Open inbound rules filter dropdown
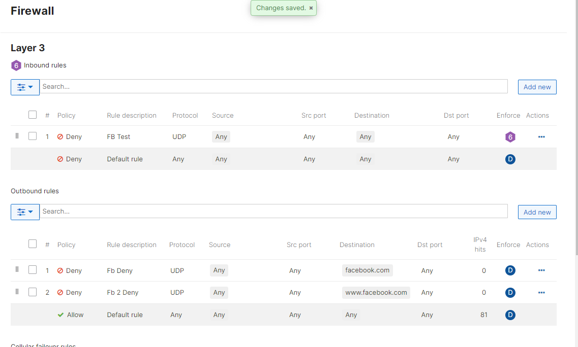Image resolution: width=578 pixels, height=347 pixels. 25,87
